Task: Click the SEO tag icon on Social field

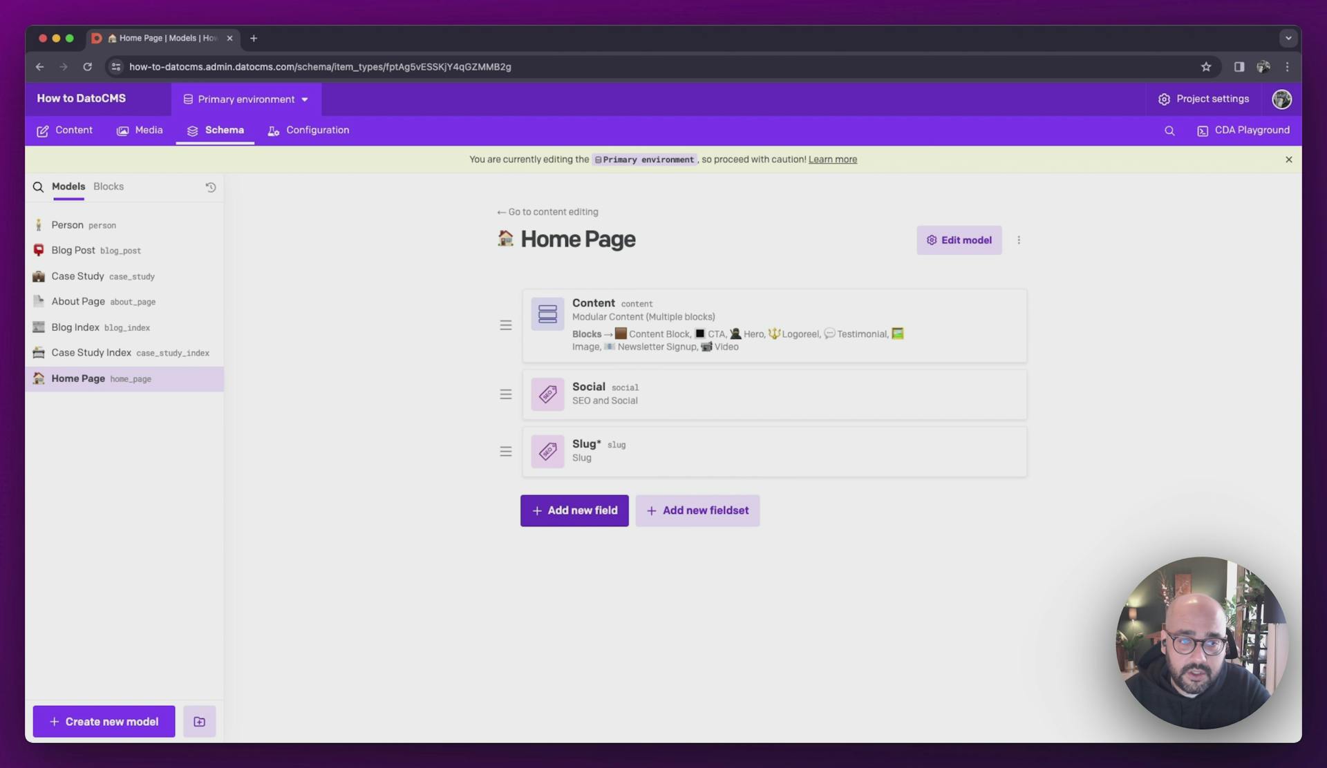Action: coord(547,394)
